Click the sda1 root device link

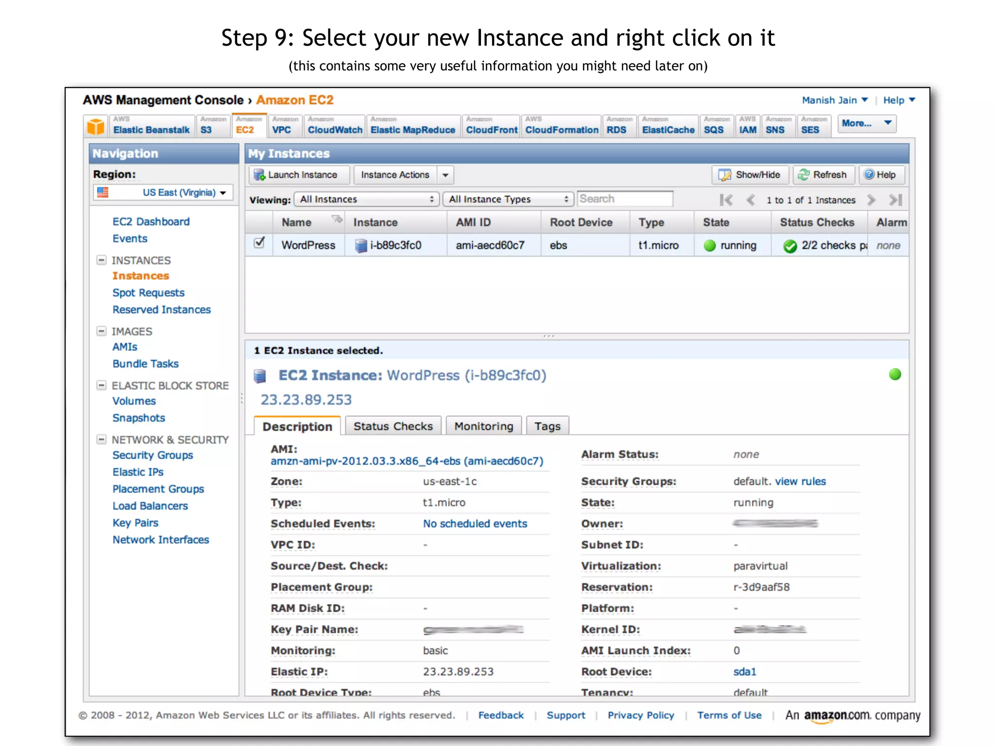point(744,672)
